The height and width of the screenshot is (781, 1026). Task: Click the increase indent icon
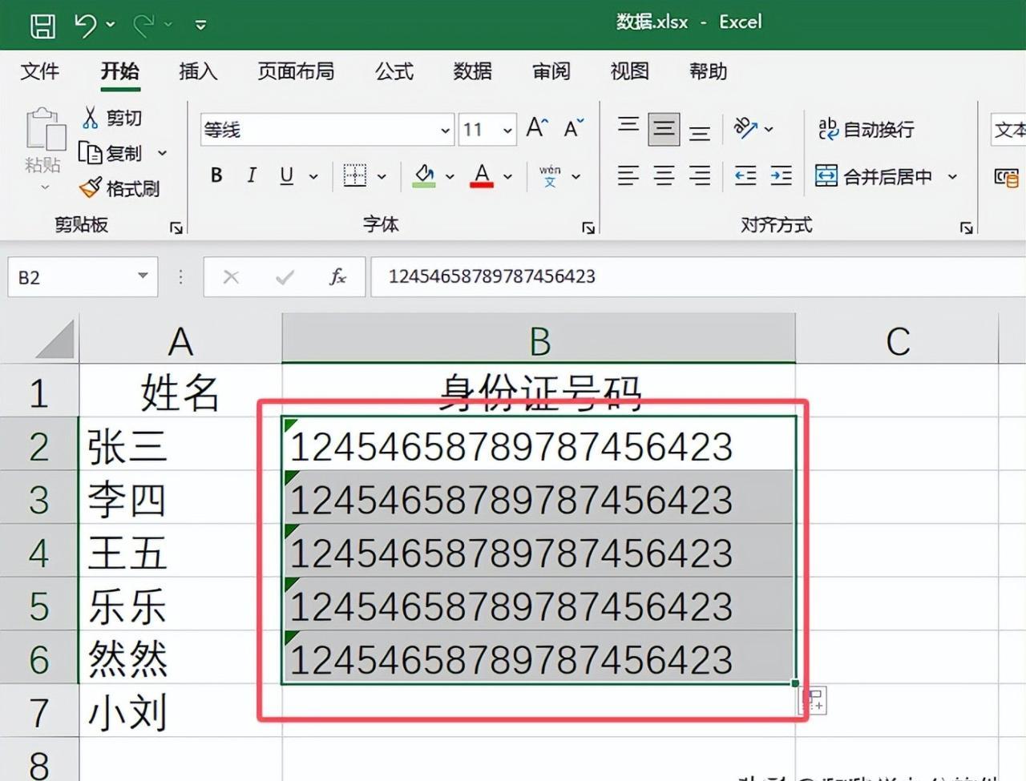[x=782, y=175]
